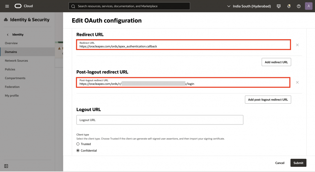Open the Network Sources menu item

tap(16, 61)
